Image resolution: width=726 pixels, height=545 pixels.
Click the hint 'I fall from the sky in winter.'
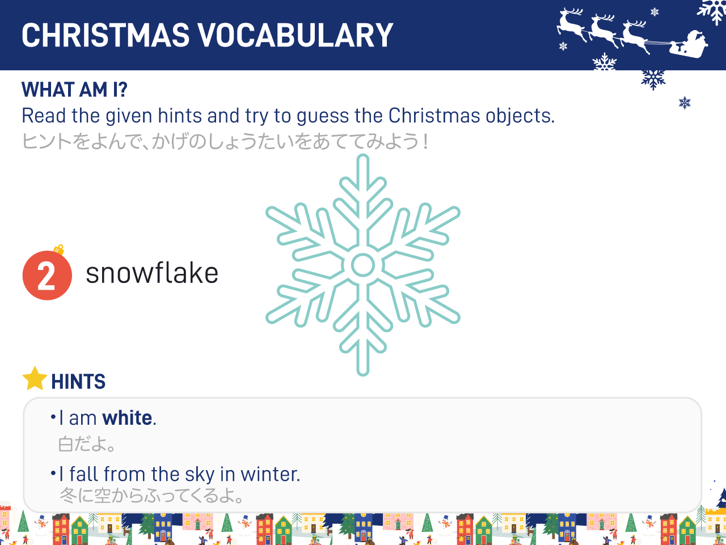point(179,474)
